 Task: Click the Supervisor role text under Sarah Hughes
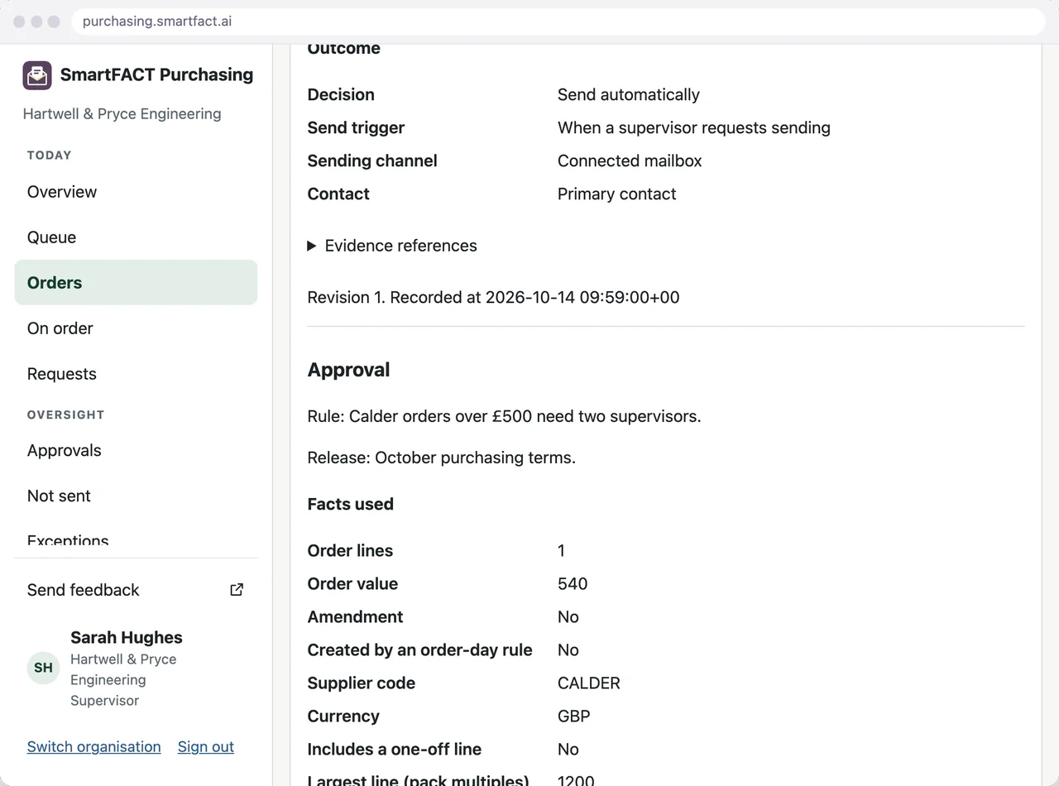[x=104, y=701]
